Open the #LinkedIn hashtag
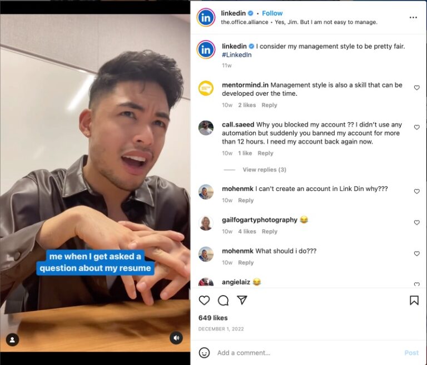This screenshot has width=427, height=365. [x=237, y=54]
